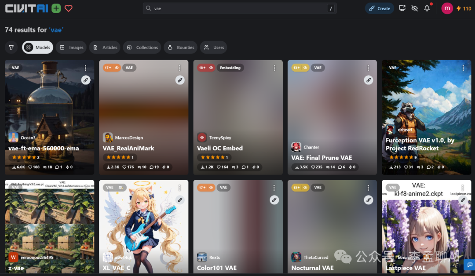Select the Models tab

point(37,47)
